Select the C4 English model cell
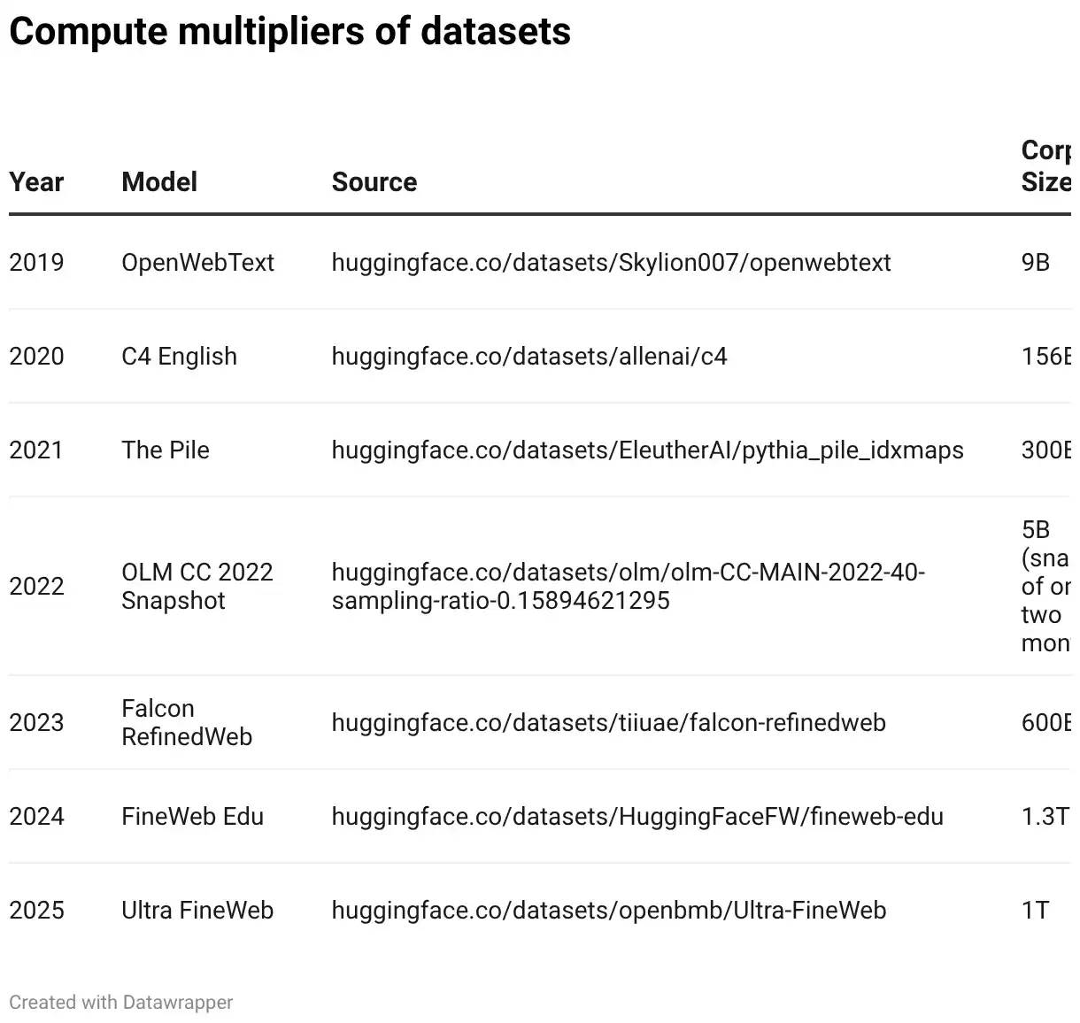Viewport: 1080px width, 1023px height. coord(180,357)
